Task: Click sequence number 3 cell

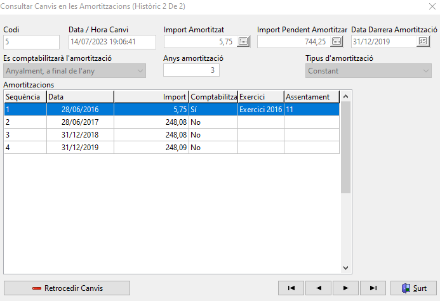Action: [25, 135]
